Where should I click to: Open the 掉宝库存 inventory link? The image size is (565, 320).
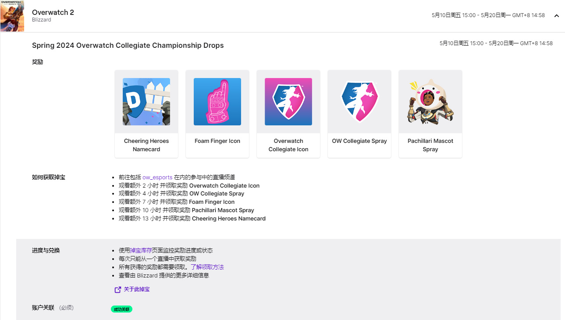pos(141,250)
